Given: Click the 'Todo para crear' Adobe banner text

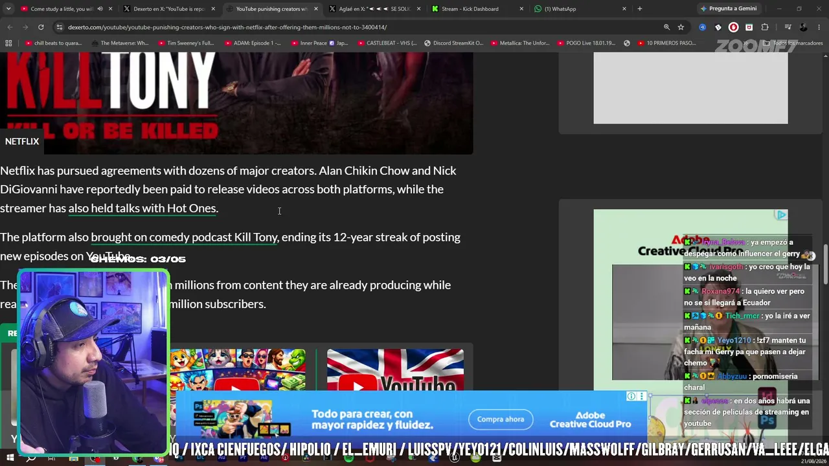Looking at the screenshot, I should (372, 419).
